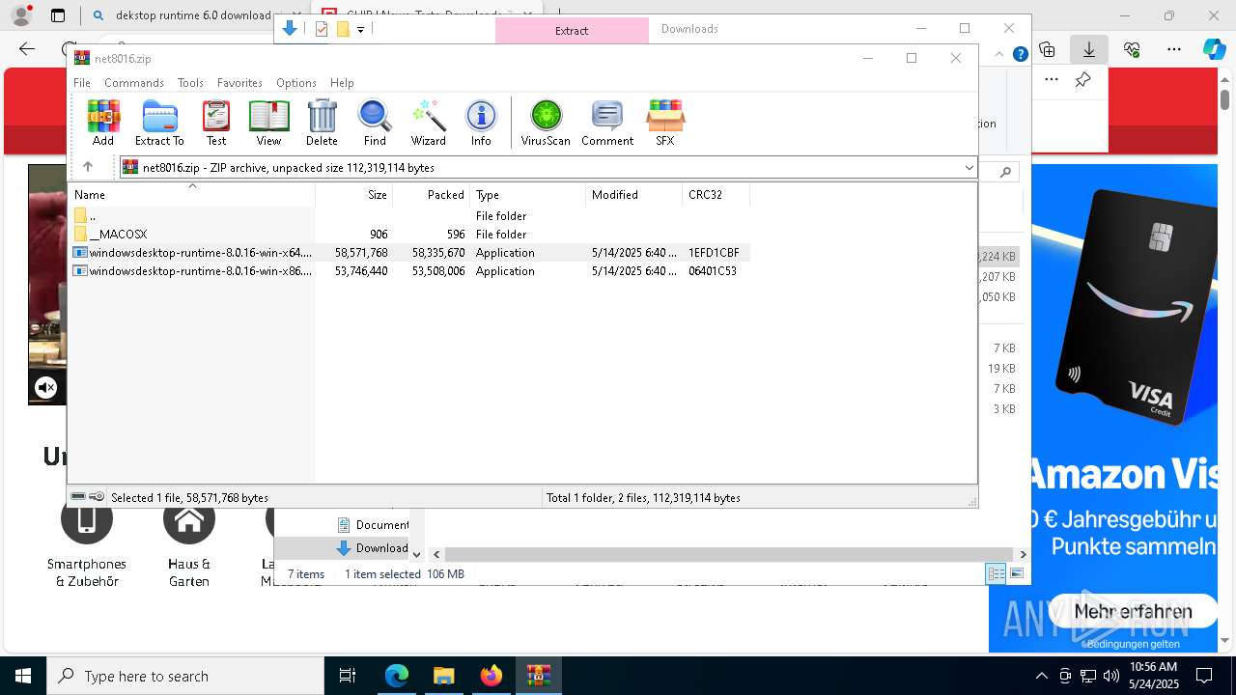Open the Options menu
The width and height of the screenshot is (1236, 695).
click(x=296, y=83)
